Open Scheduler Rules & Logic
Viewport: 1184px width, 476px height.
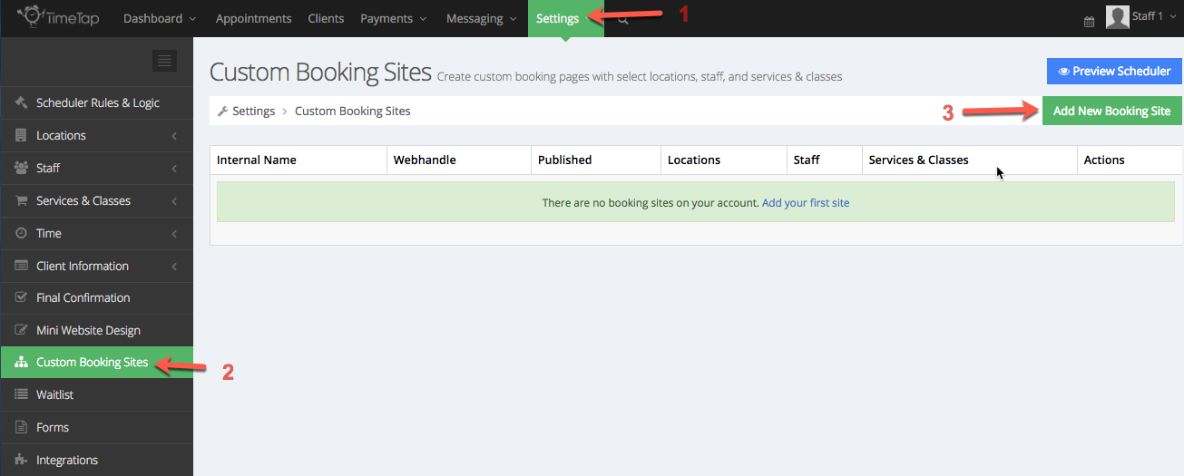[96, 102]
